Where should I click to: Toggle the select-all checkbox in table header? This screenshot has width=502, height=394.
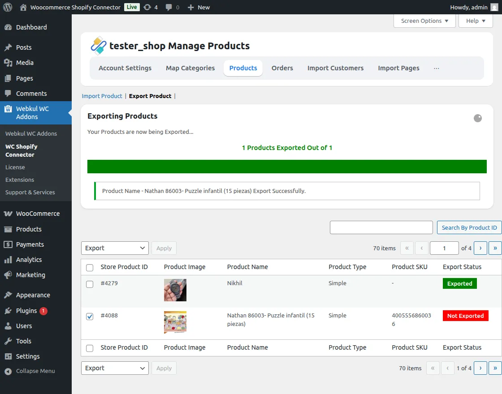pyautogui.click(x=90, y=267)
